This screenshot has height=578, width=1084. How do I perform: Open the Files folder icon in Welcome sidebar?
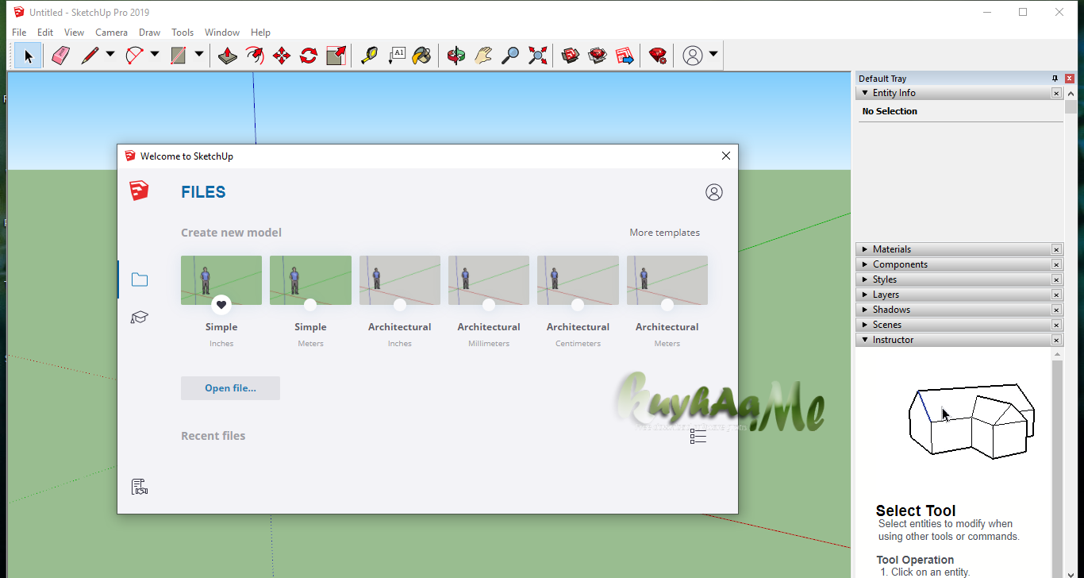coord(140,279)
